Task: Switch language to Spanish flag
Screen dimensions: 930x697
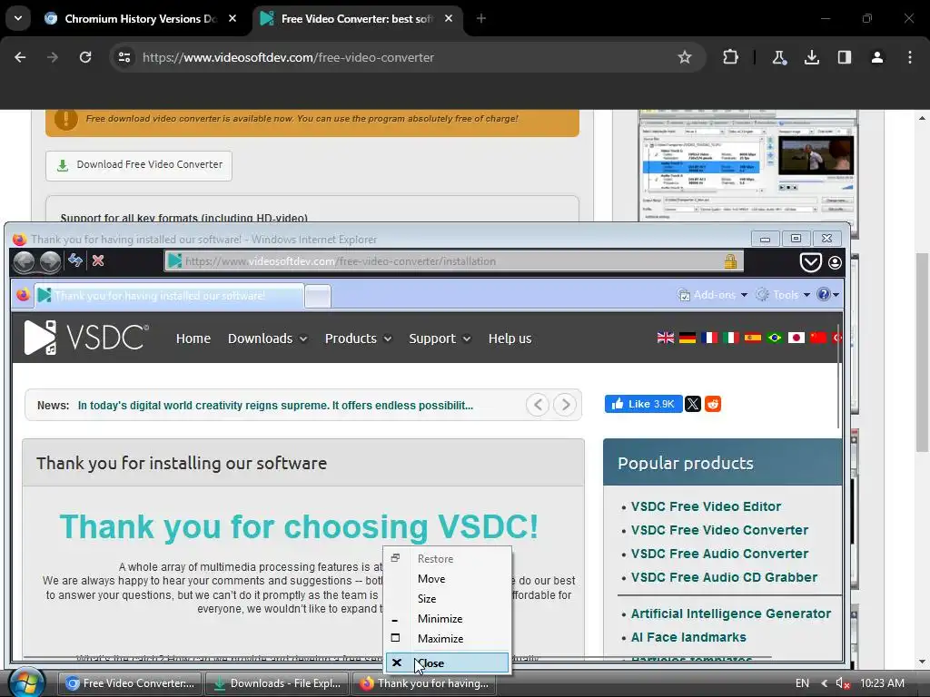Action: tap(753, 338)
